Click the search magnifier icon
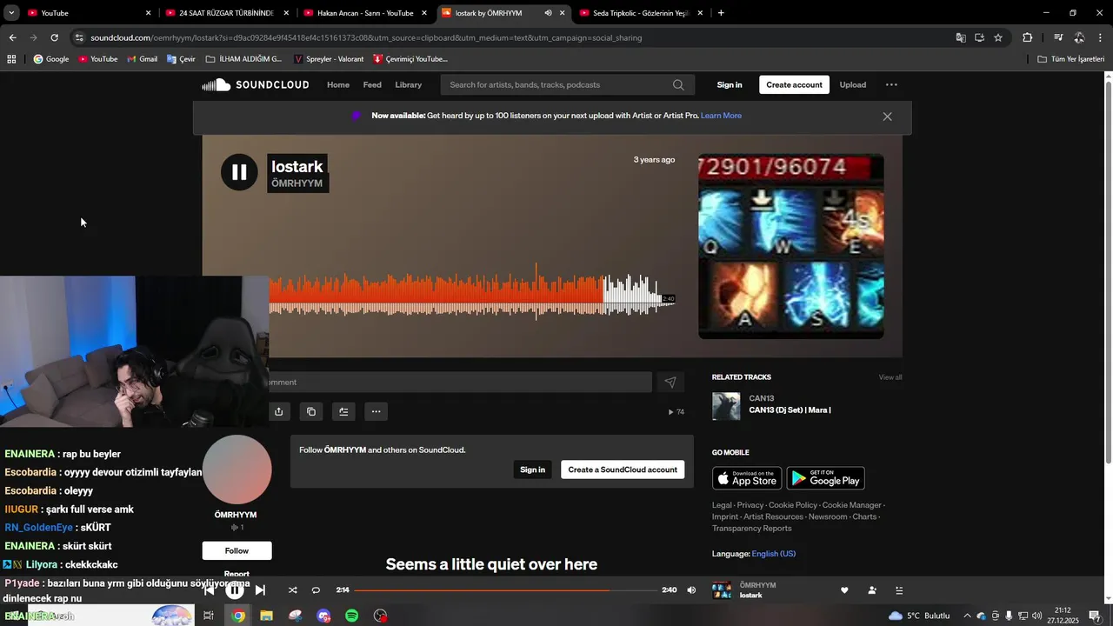 pyautogui.click(x=678, y=84)
